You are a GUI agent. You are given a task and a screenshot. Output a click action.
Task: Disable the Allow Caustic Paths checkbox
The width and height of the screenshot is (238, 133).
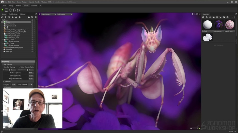[x=20, y=67]
